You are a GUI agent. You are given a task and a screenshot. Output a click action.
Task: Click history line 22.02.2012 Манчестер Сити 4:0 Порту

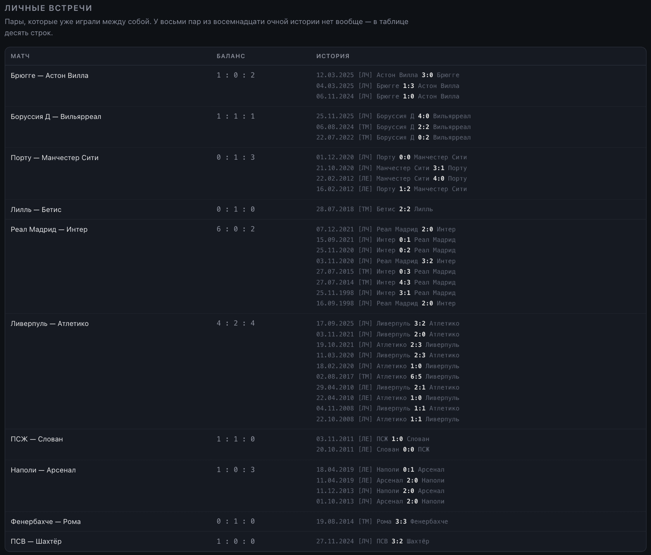[x=391, y=179]
